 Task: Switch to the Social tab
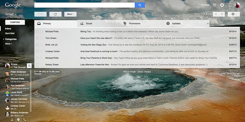click(x=99, y=24)
